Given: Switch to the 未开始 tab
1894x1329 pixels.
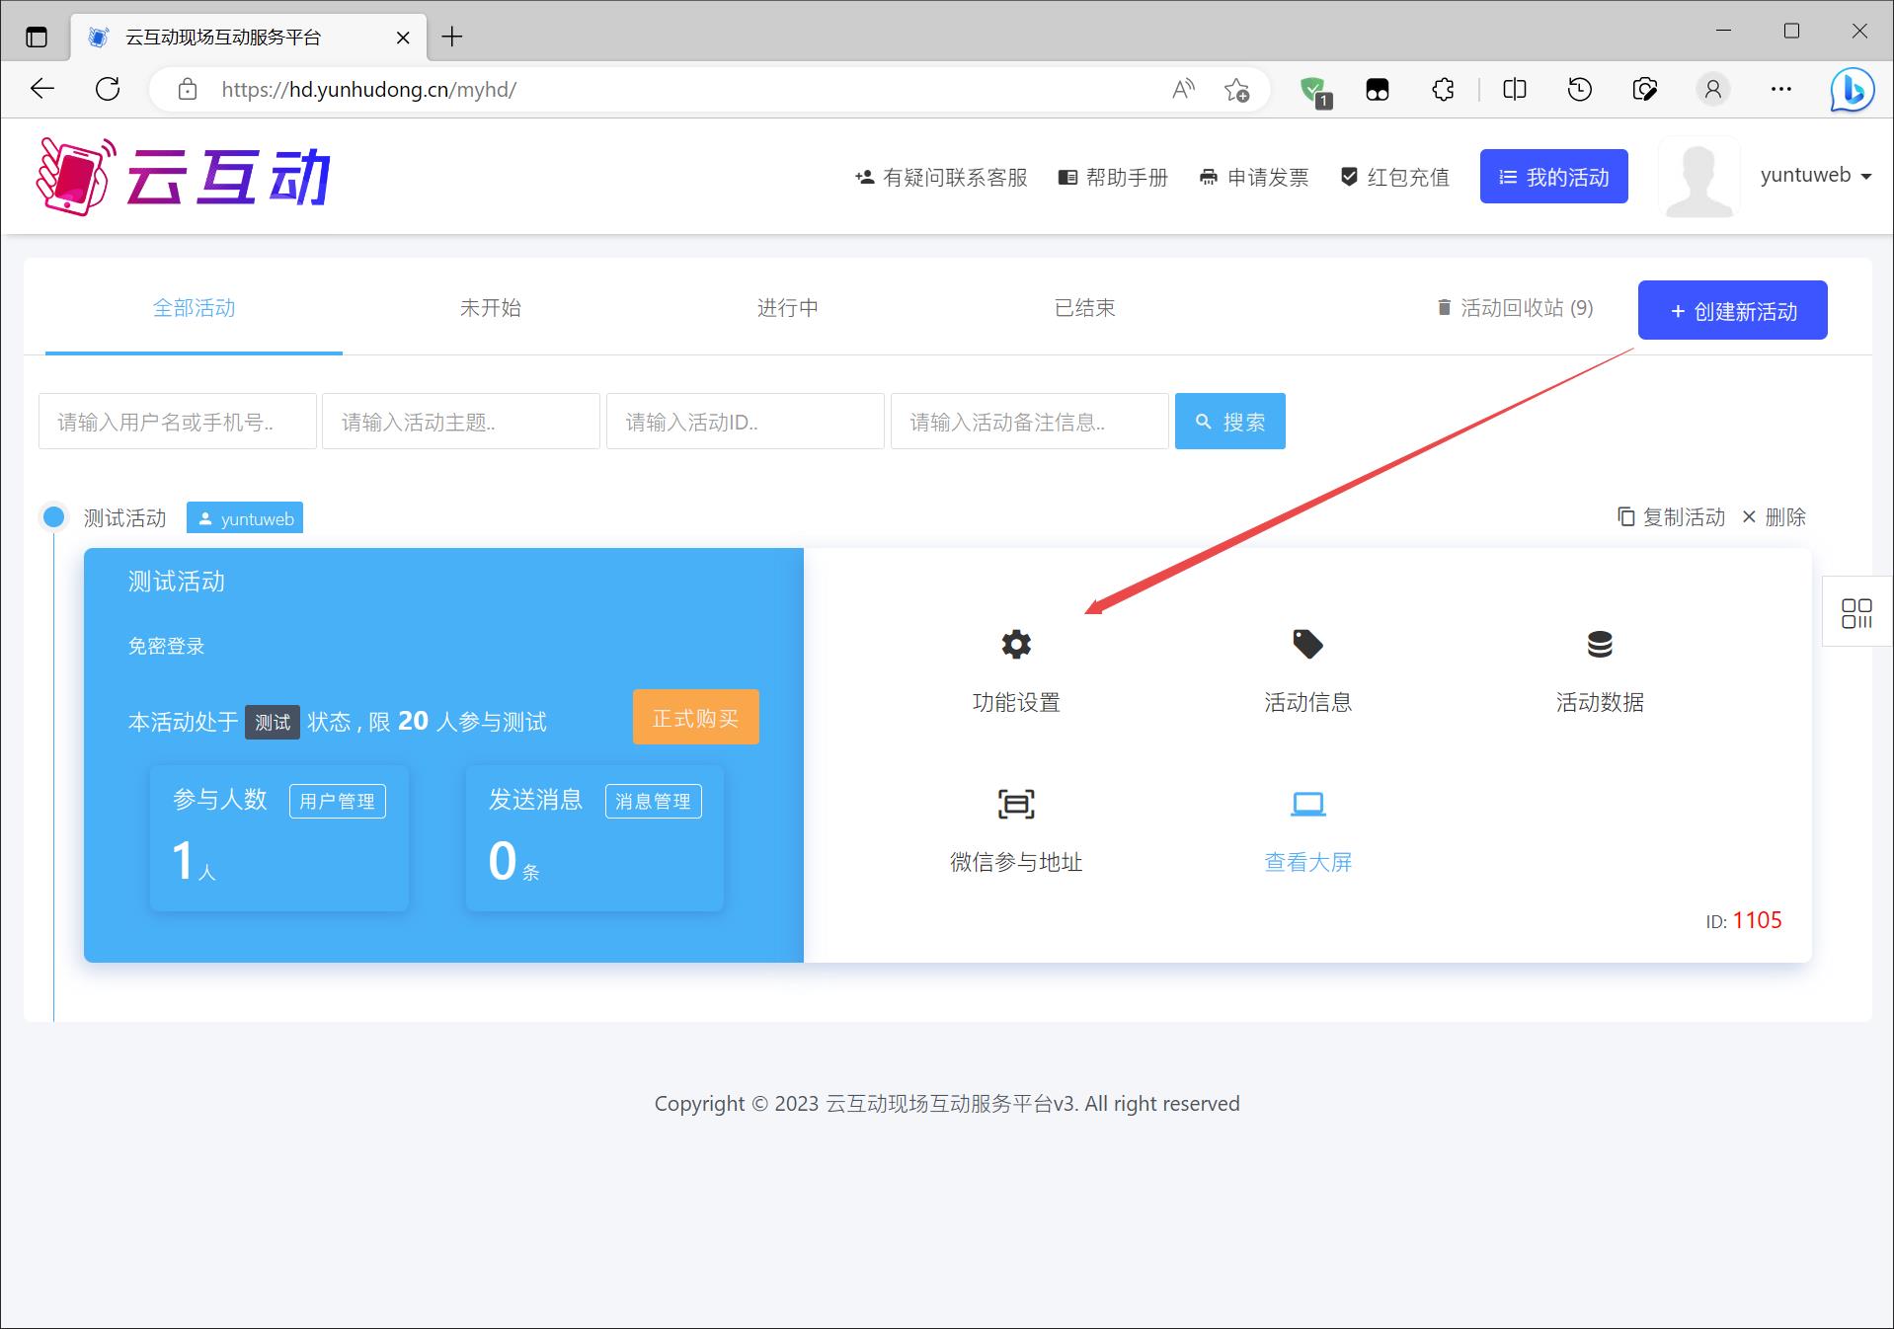Looking at the screenshot, I should click(490, 308).
